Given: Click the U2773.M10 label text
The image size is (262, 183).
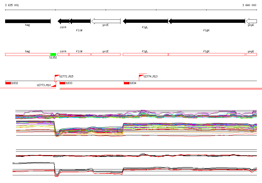Looking at the screenshot, I should (44, 85).
